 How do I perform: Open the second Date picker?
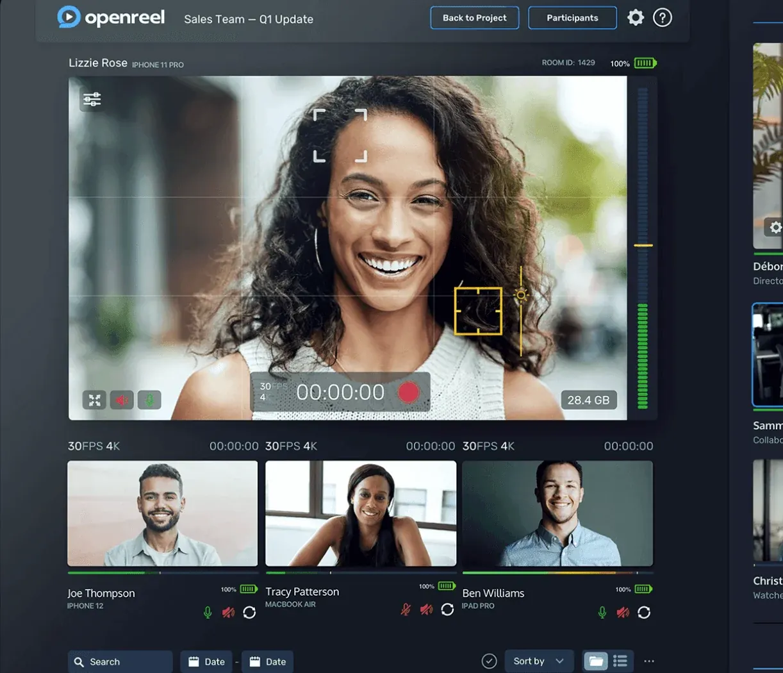pos(268,661)
